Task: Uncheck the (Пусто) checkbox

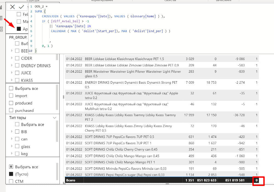Action: (x=11, y=174)
